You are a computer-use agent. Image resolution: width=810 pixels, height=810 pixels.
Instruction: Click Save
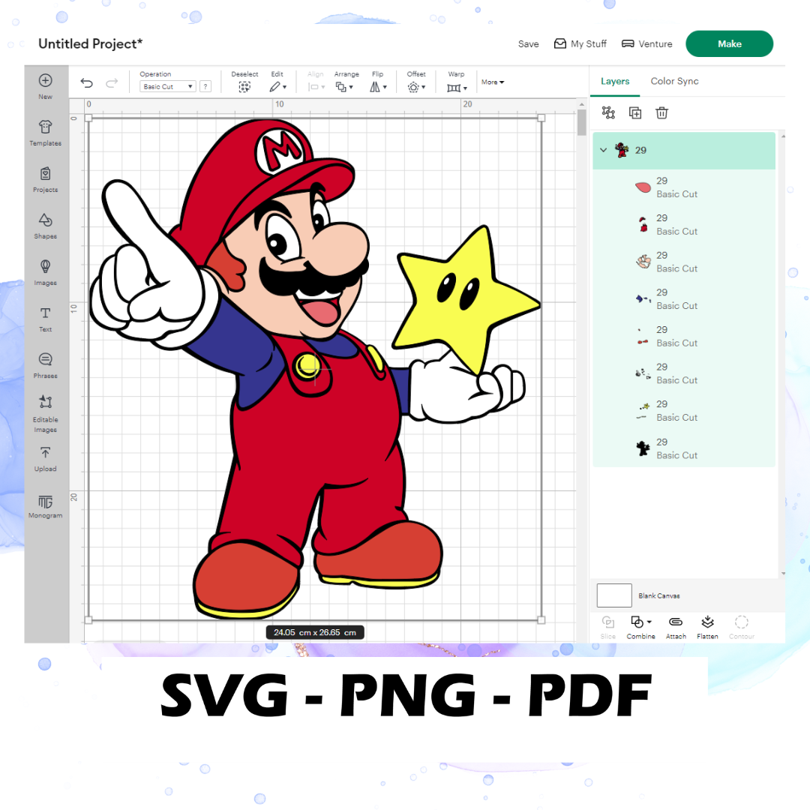pyautogui.click(x=528, y=44)
